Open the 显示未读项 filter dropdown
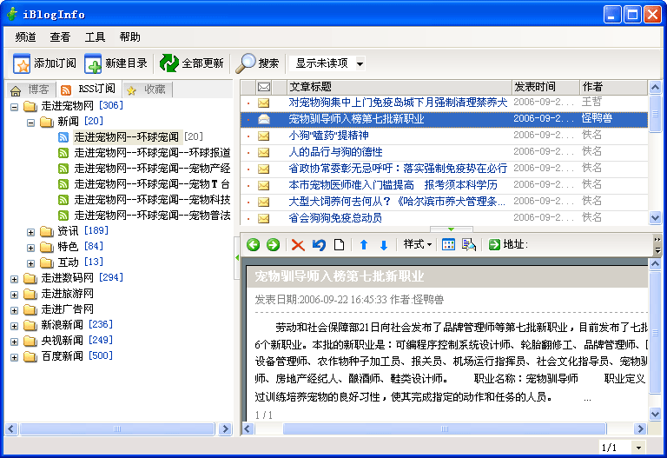This screenshot has height=458, width=667. point(360,63)
